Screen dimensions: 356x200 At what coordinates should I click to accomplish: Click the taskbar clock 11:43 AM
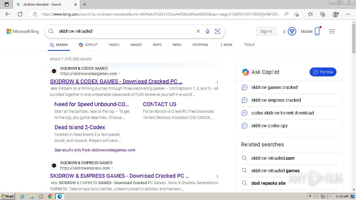point(342,196)
